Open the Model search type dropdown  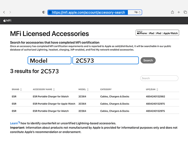click(x=50, y=60)
